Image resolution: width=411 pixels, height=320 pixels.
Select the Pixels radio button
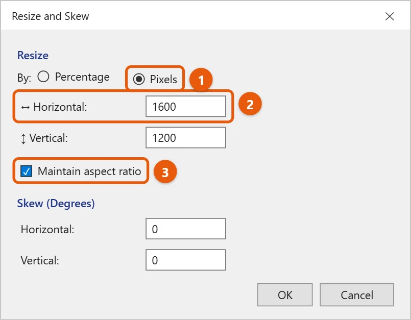pos(139,79)
